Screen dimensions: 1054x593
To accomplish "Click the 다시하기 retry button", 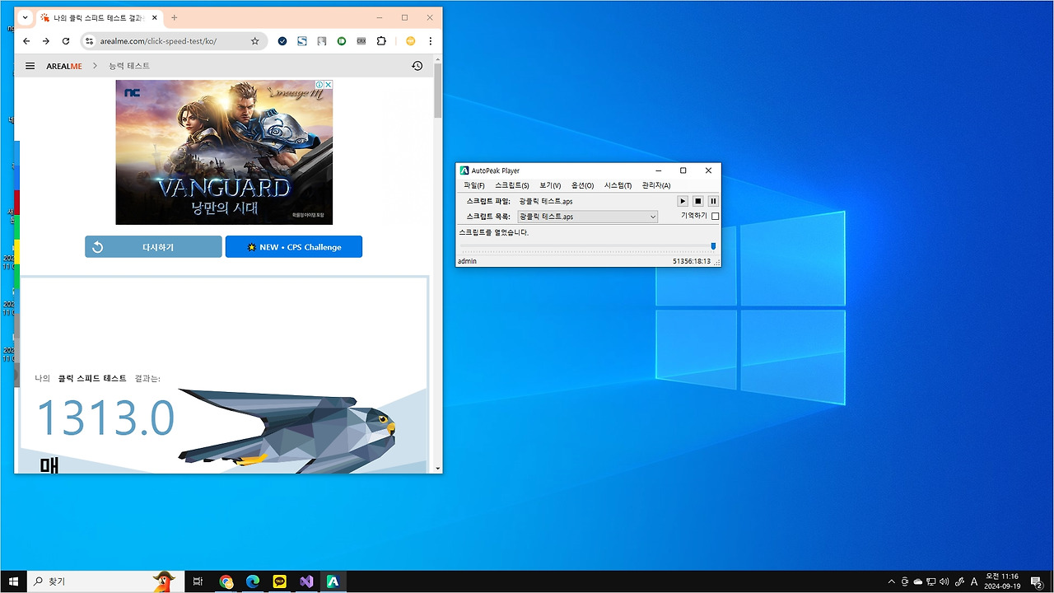I will coord(153,247).
